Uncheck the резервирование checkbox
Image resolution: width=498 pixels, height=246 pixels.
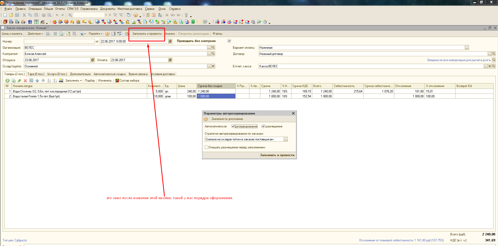(x=233, y=126)
